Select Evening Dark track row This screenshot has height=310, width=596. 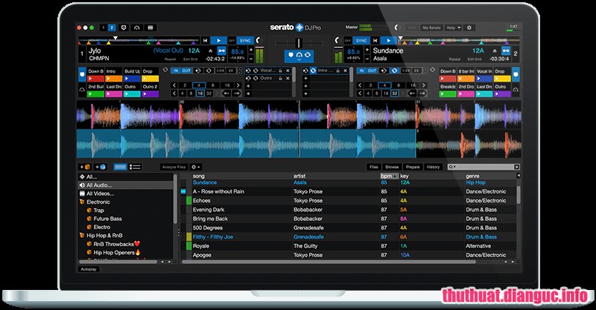[348, 210]
